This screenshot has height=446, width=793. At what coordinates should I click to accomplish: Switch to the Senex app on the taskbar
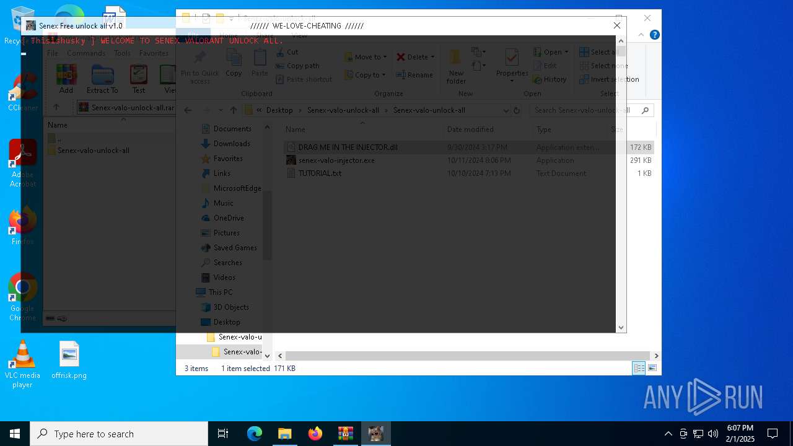(x=376, y=434)
